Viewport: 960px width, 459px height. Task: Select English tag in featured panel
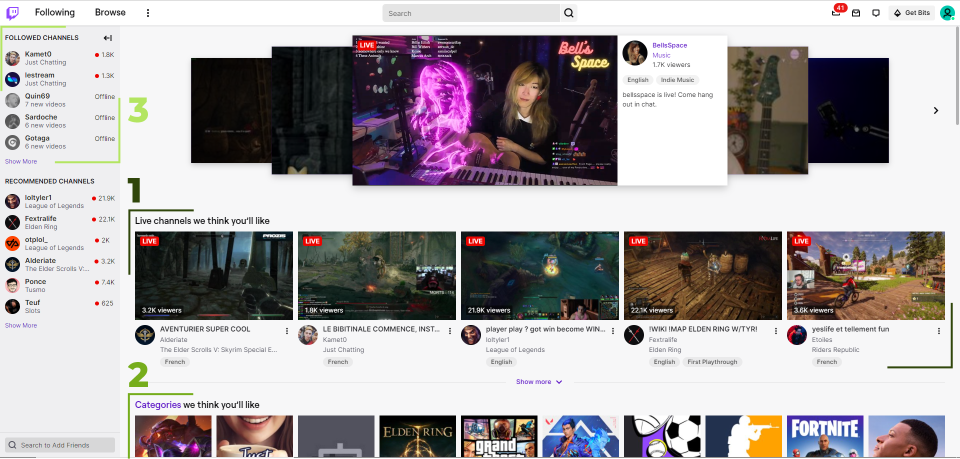coord(637,80)
